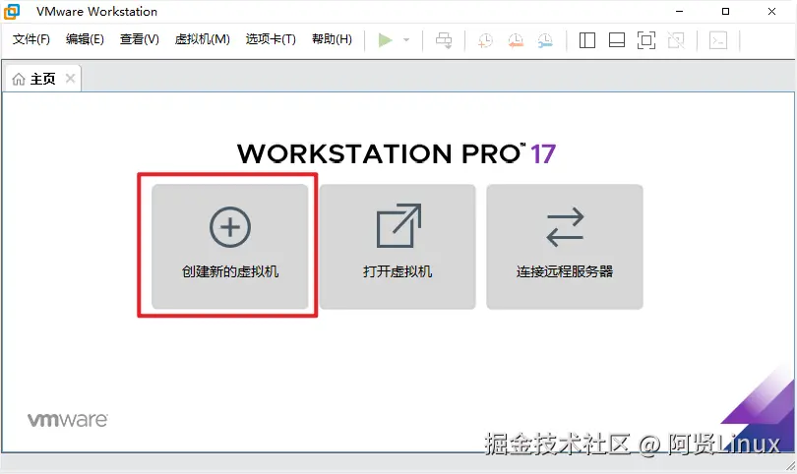Viewport: 797px width, 474px height.
Task: Open the 帮助(H) menu
Action: (332, 39)
